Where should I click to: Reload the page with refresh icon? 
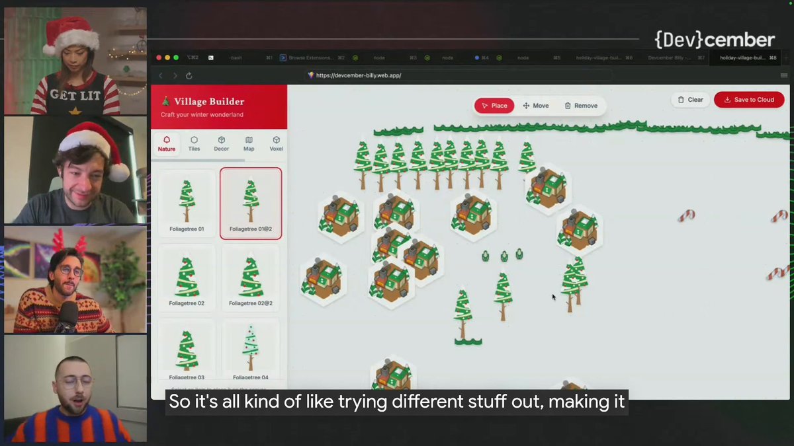(x=189, y=75)
